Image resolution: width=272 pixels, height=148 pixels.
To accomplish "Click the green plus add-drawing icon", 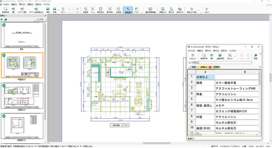I will coord(2,20).
